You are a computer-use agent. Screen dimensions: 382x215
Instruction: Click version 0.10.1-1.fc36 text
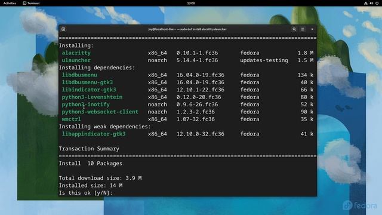point(197,53)
